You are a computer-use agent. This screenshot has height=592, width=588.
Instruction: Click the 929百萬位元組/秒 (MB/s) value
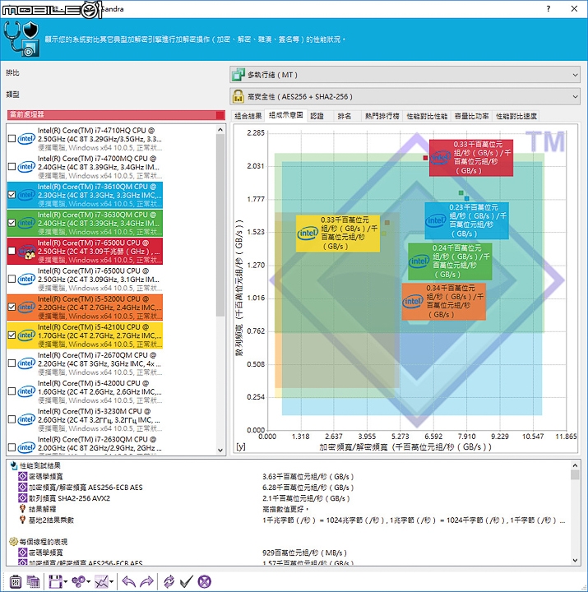point(304,553)
